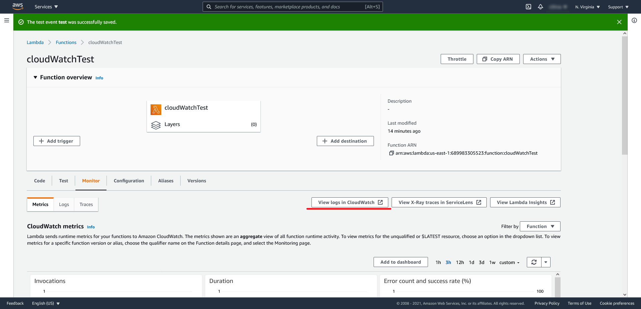641x309 pixels.
Task: Click the AWS logo home icon
Action: [18, 6]
